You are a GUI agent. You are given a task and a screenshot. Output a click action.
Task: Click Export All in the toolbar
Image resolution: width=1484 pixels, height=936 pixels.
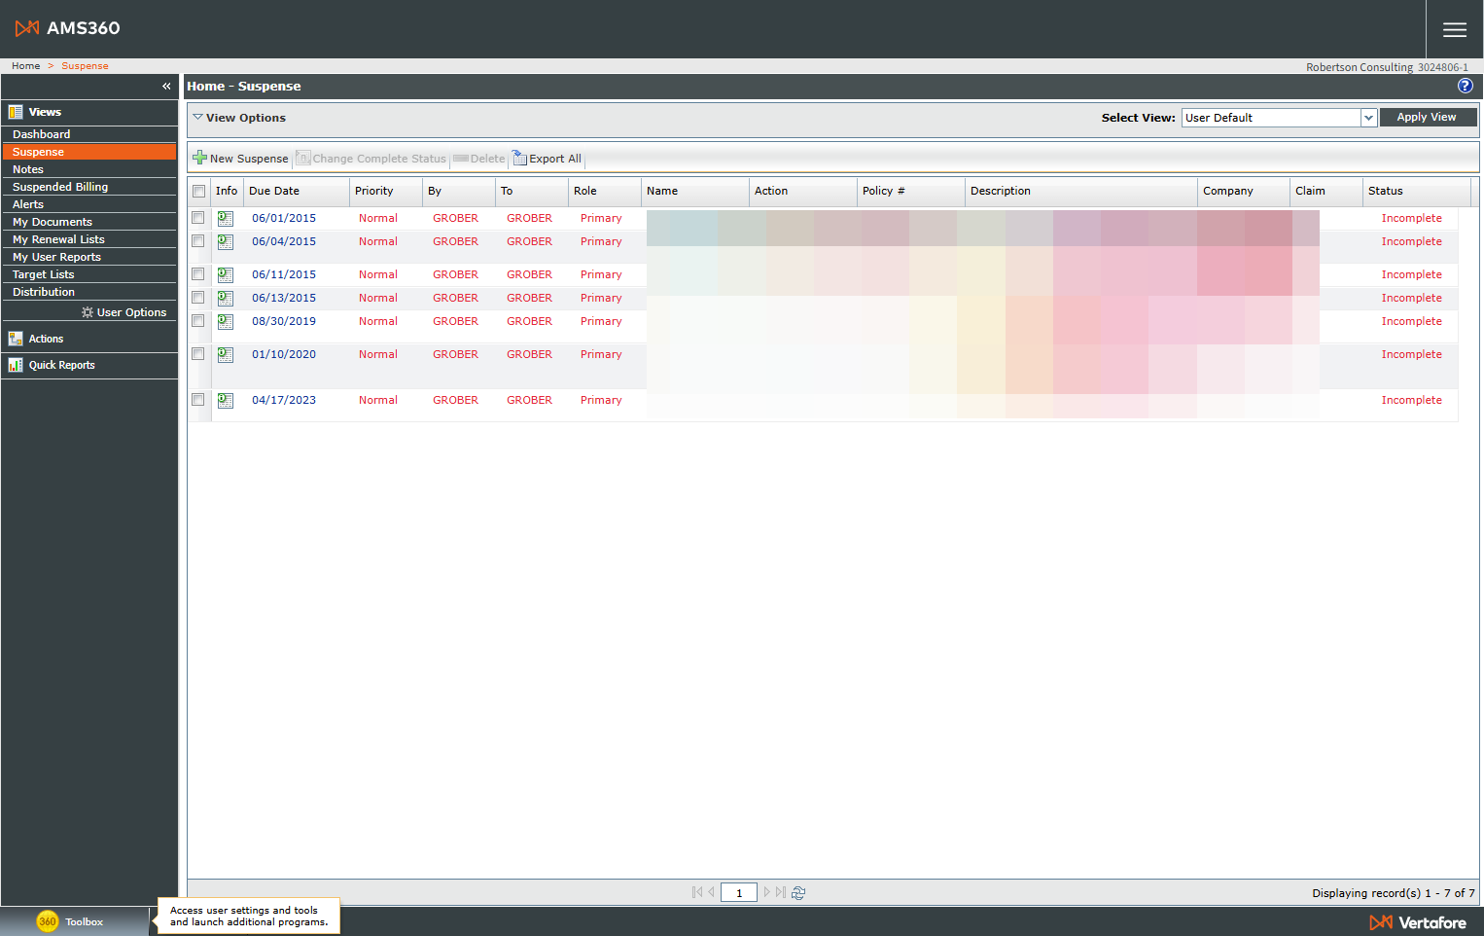548,159
